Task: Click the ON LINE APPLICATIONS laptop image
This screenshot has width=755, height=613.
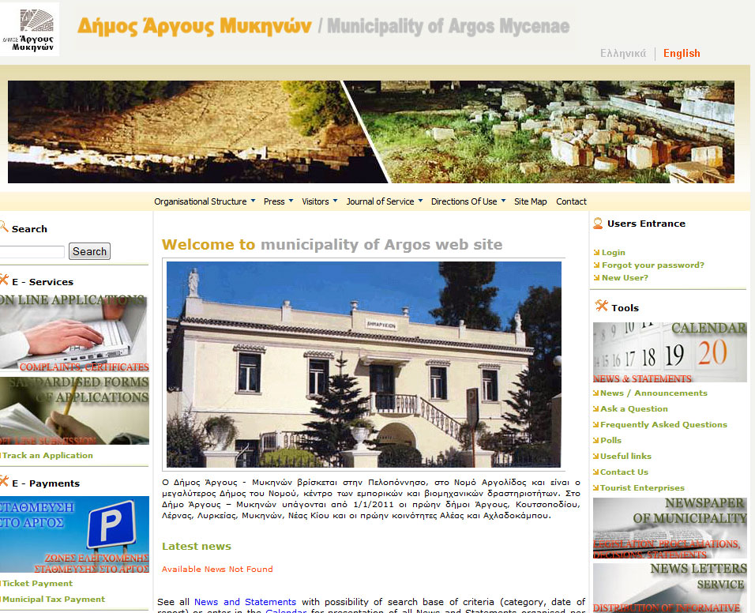Action: coord(74,332)
